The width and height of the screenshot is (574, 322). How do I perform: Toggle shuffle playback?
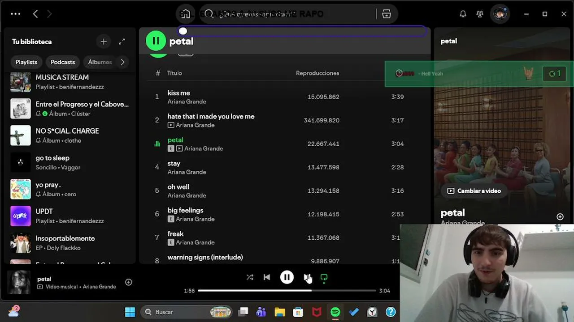click(x=250, y=277)
